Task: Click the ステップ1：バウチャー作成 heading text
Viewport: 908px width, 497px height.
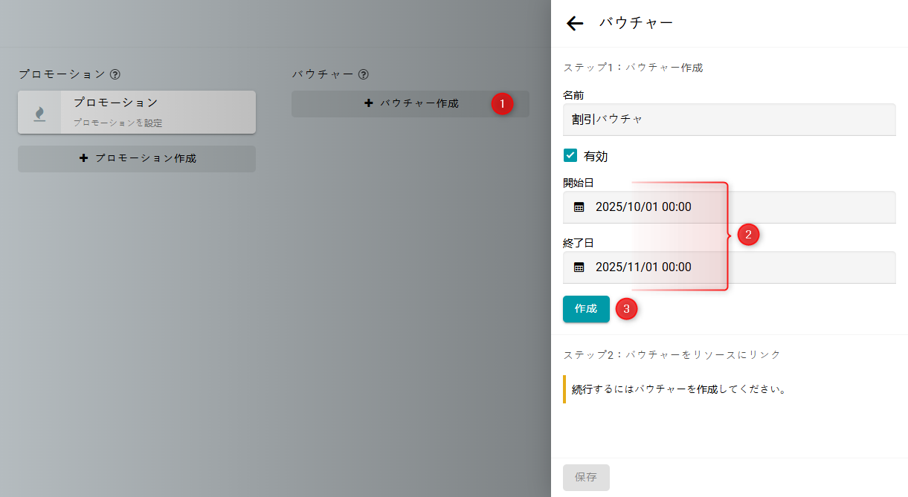Action: click(x=633, y=68)
